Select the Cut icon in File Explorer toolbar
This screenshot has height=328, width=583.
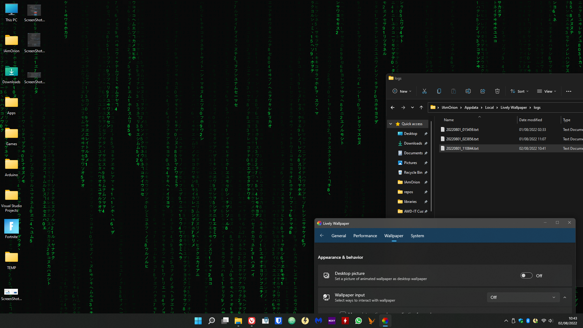424,91
